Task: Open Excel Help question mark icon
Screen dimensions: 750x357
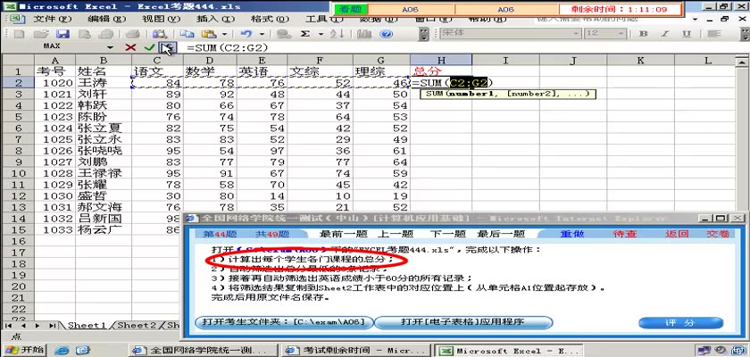Action: tap(386, 34)
